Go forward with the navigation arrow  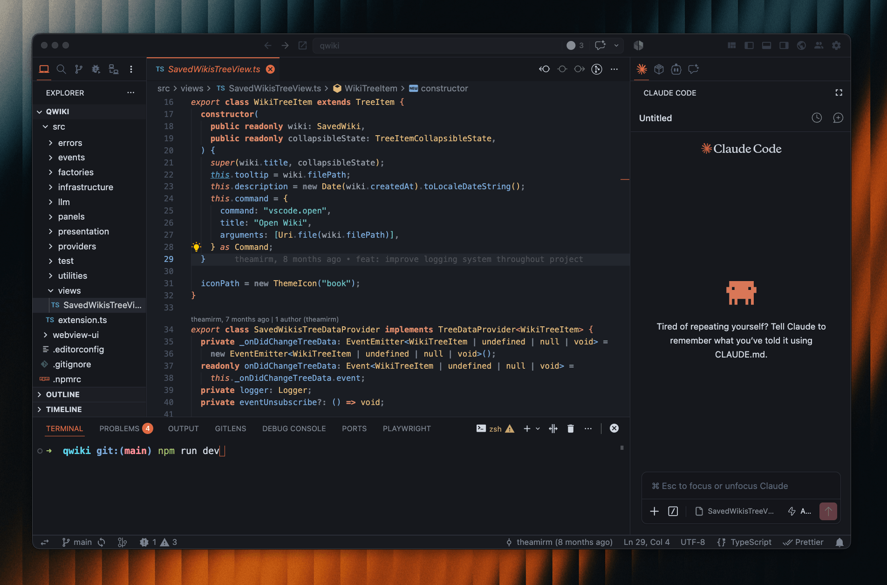(x=285, y=45)
